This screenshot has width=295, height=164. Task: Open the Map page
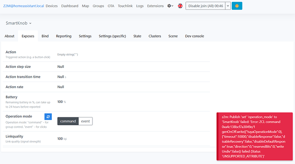pos(86,6)
